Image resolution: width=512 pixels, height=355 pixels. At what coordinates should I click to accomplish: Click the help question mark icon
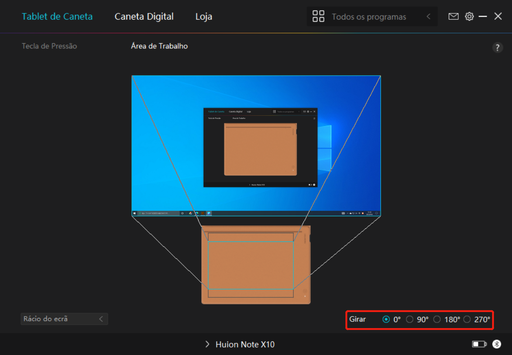497,48
